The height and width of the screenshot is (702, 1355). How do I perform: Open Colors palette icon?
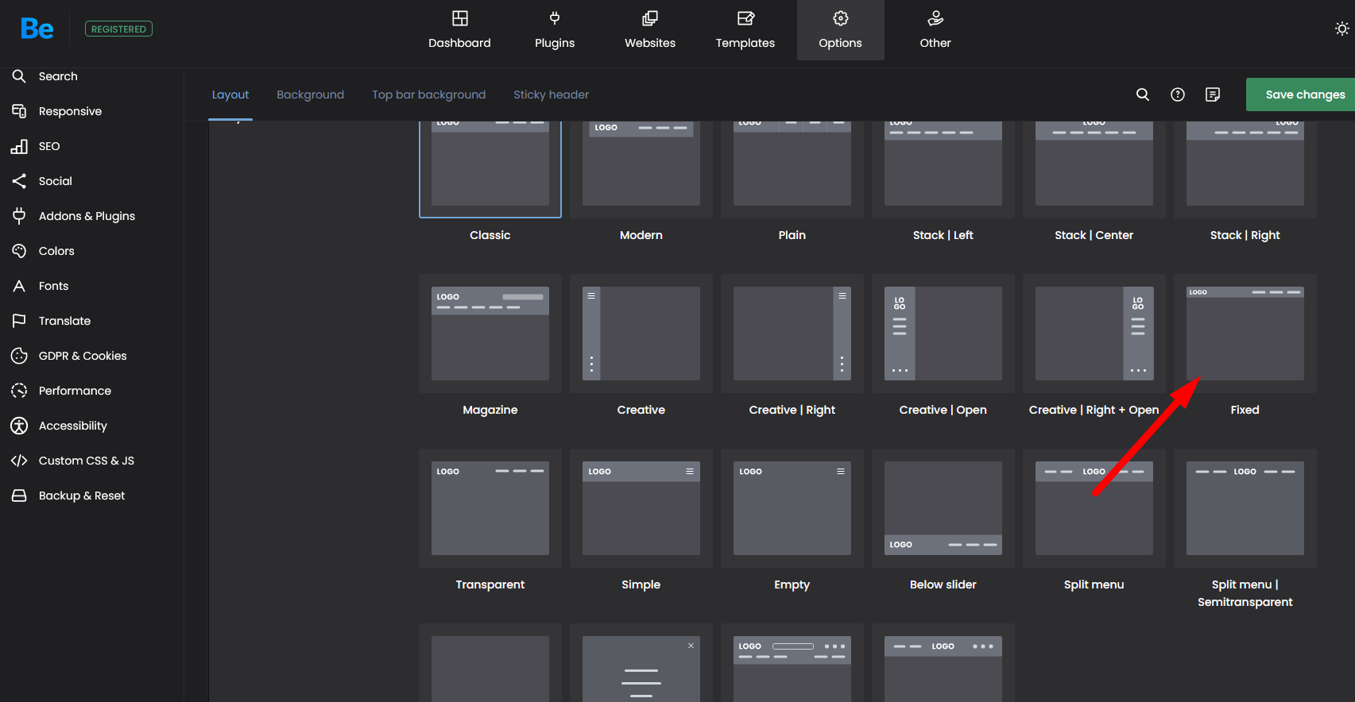pos(19,251)
